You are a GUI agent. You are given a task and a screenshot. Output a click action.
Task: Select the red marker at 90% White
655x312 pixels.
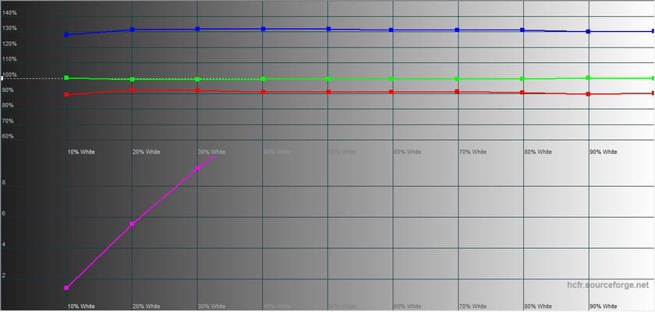pyautogui.click(x=588, y=94)
